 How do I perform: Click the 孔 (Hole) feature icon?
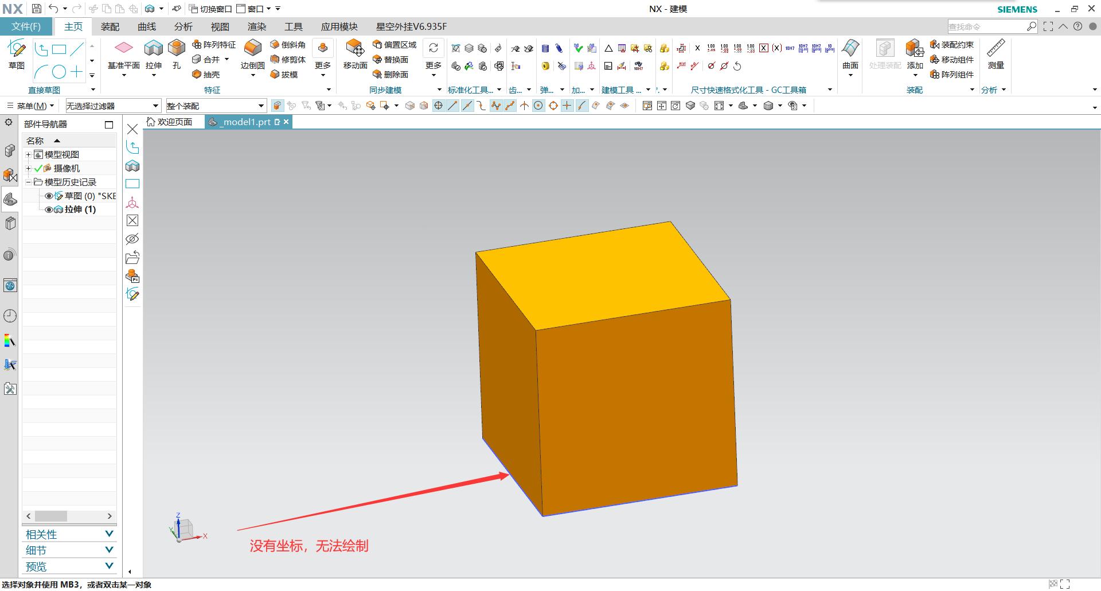pos(177,50)
